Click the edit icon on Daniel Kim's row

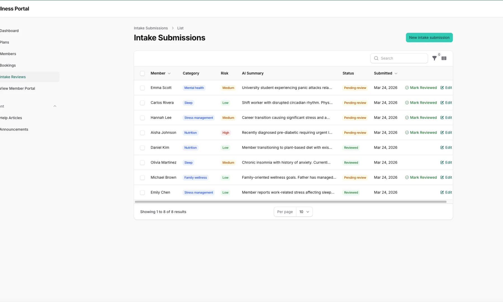(x=442, y=147)
